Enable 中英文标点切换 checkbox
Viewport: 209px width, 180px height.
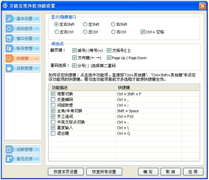point(53,122)
